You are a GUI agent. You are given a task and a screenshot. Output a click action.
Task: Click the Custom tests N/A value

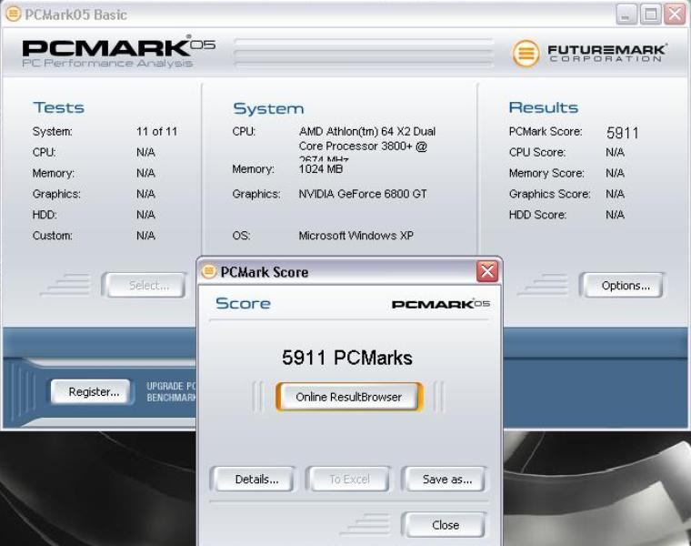[x=145, y=236]
